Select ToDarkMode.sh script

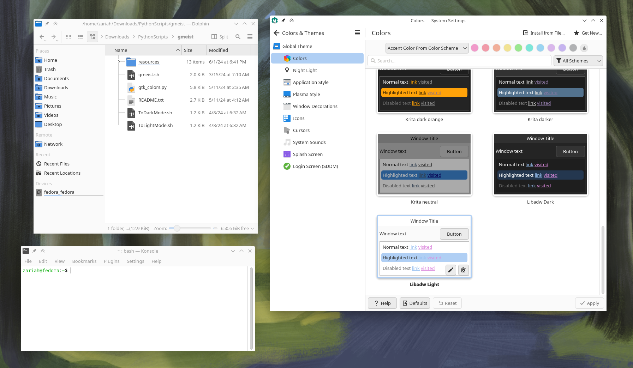point(155,113)
